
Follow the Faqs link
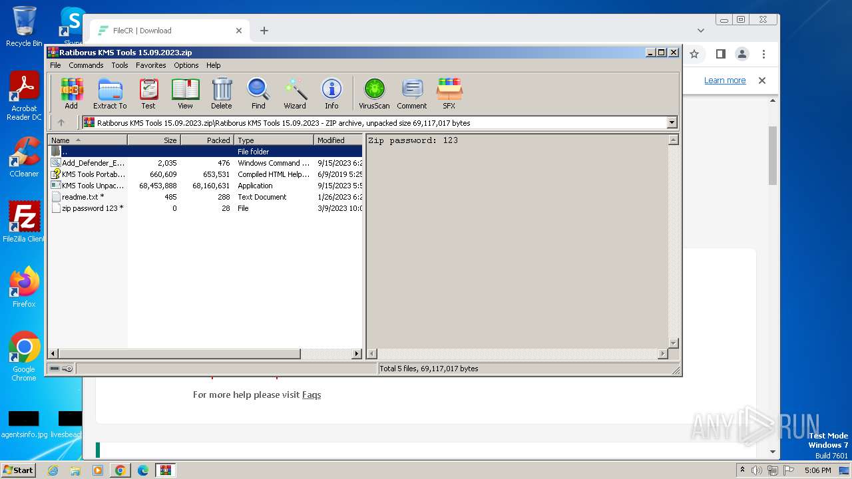(x=312, y=395)
